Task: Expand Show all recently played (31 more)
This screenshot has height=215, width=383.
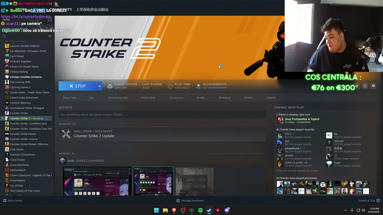Action: pyautogui.click(x=297, y=171)
